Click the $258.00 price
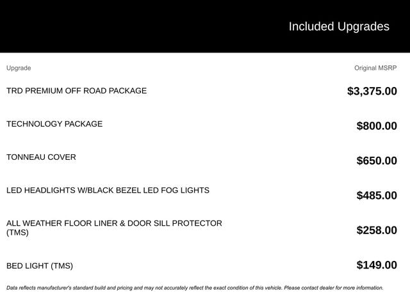Viewport: 410px width, 307px height. tap(376, 230)
